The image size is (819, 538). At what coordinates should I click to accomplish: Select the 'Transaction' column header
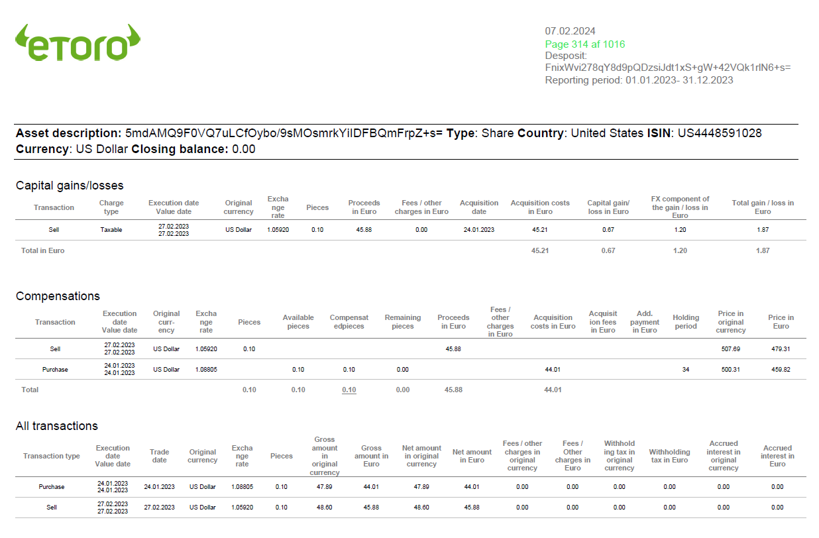pos(54,207)
